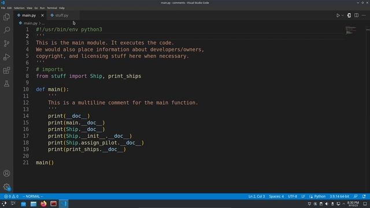This screenshot has height=208, width=370.
Task: Select interpreter 3.9.14 64-bit
Action: pos(339,196)
